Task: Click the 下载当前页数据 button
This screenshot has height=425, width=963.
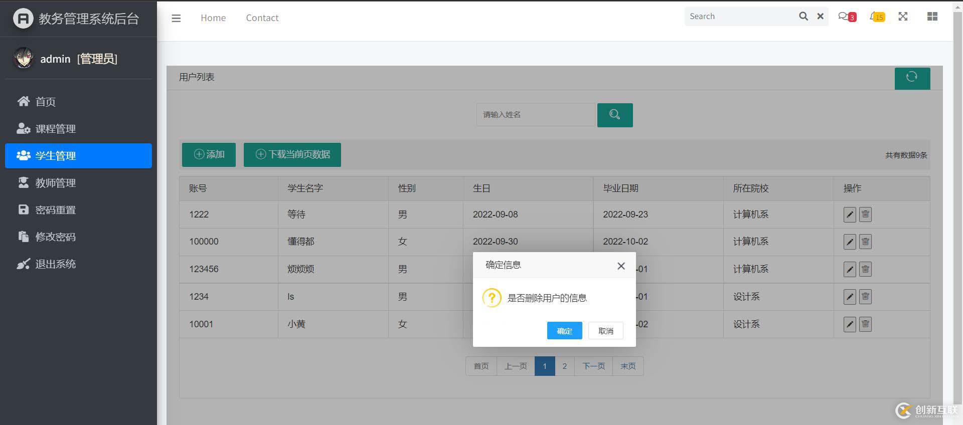Action: [292, 154]
